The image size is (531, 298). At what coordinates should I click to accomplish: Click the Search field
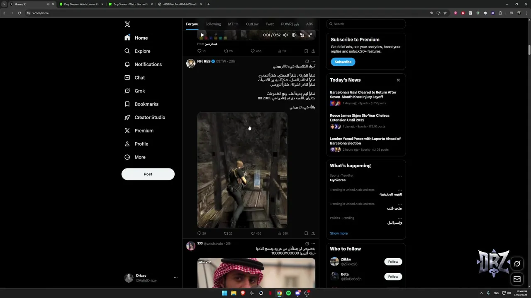point(366,24)
